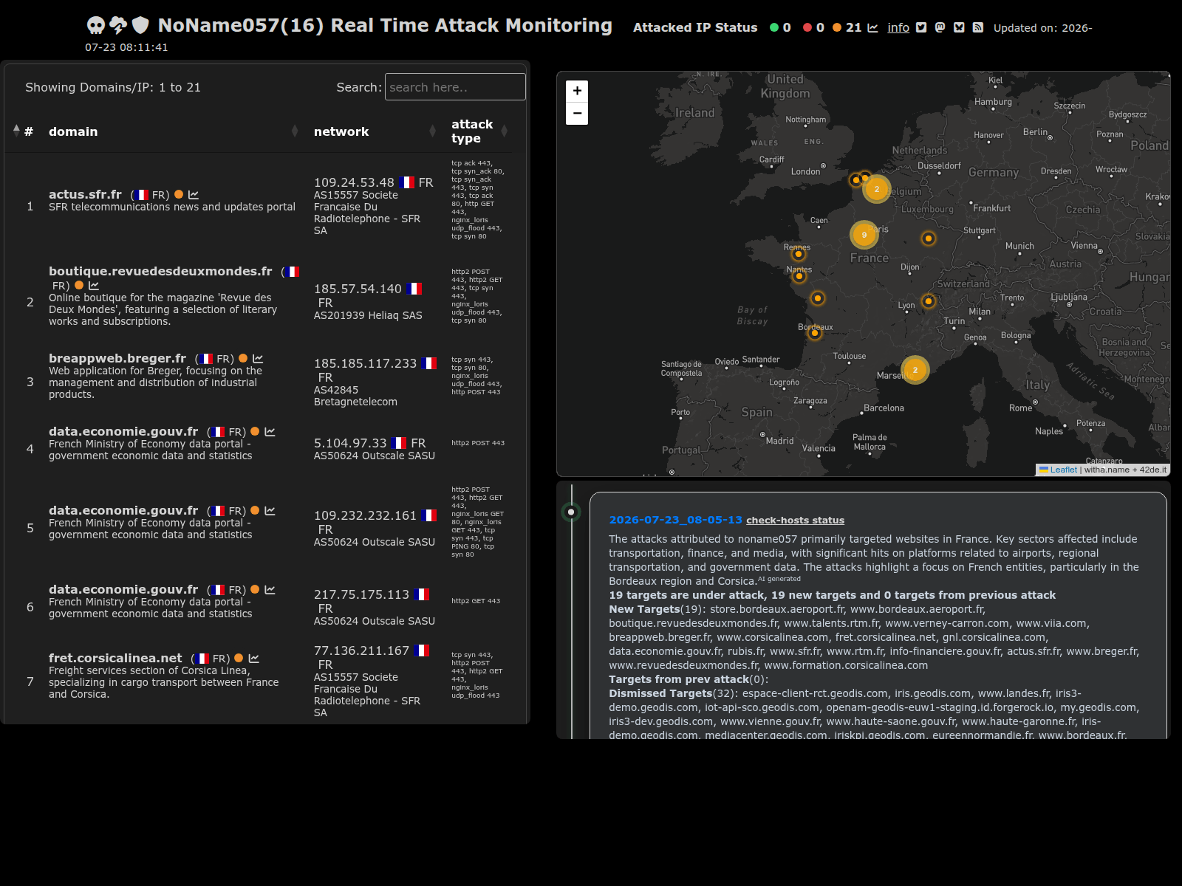
Task: Open the check-hosts status link
Action: pos(795,521)
